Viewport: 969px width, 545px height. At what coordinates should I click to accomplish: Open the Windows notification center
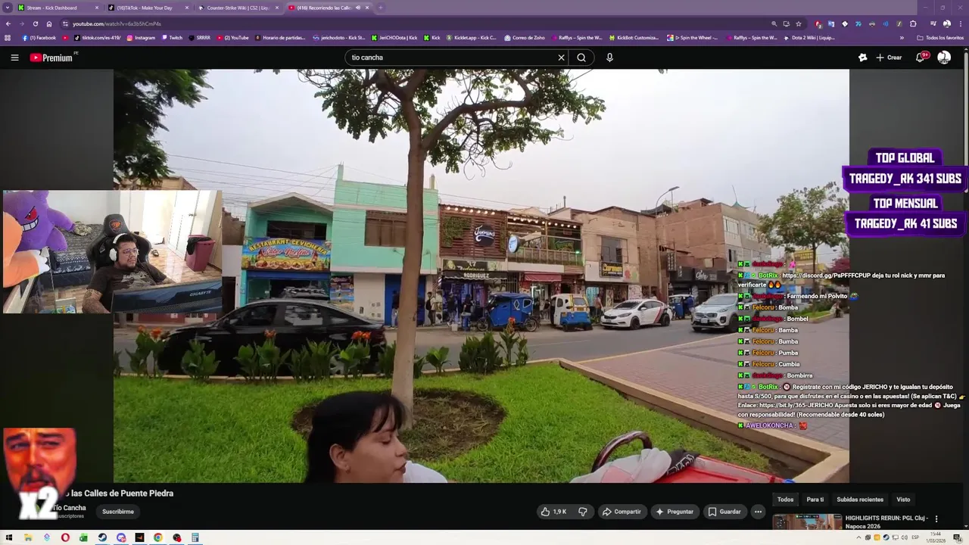[957, 537]
